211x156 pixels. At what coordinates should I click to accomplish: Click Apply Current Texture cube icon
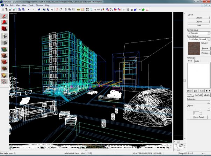(x=4, y=56)
